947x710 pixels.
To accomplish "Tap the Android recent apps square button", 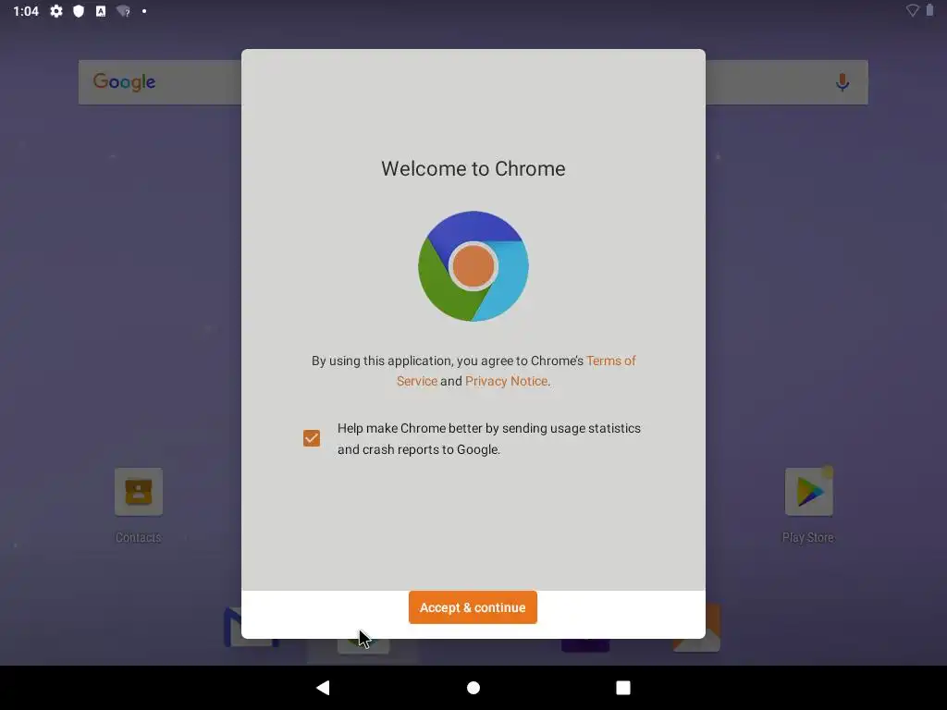I will (623, 688).
